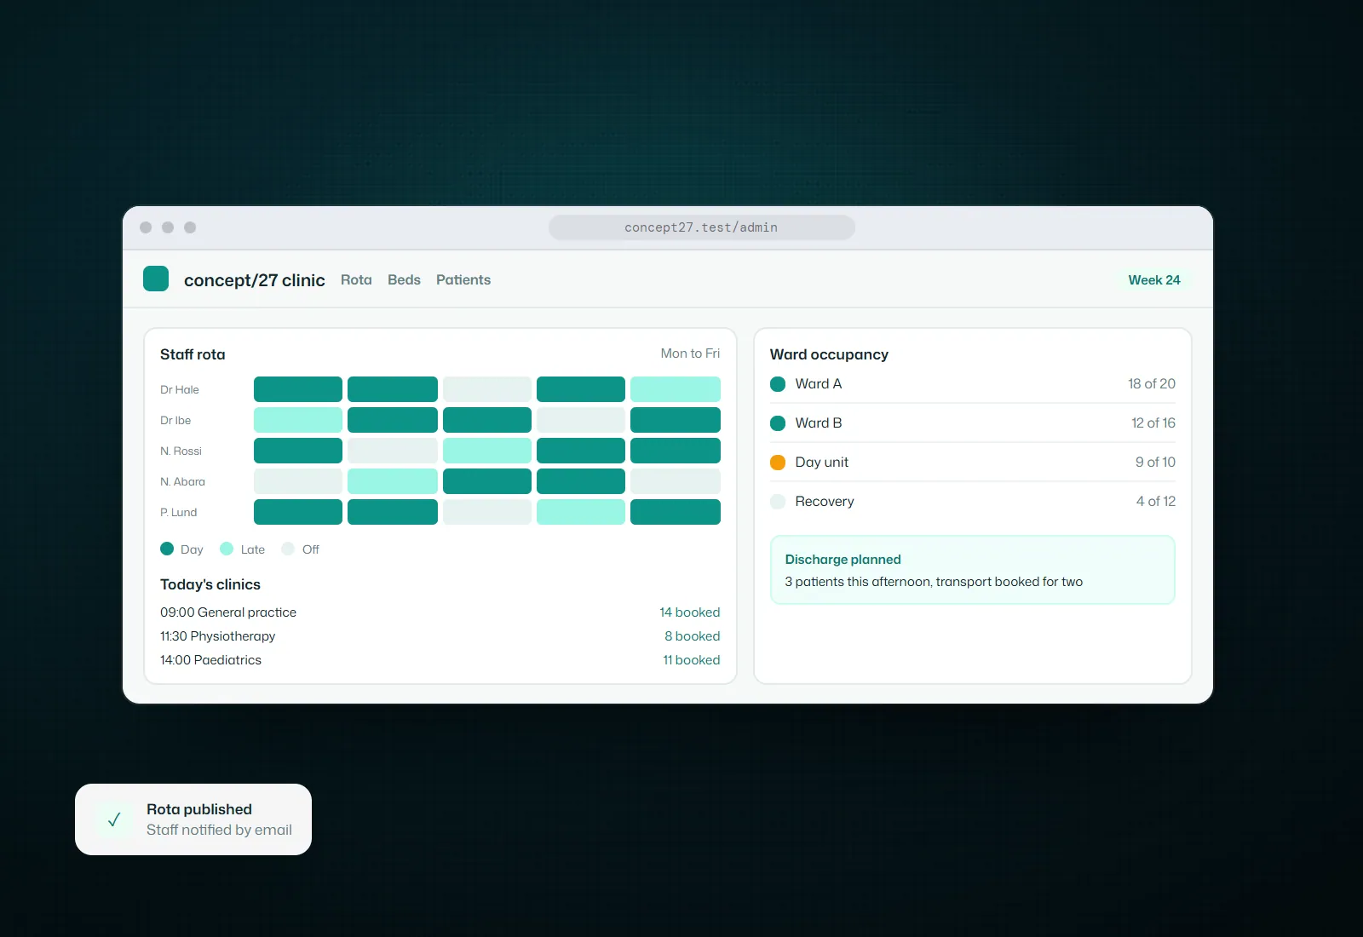Click 09:00 General practice clinic row
Image resolution: width=1363 pixels, height=937 pixels.
[x=440, y=612]
